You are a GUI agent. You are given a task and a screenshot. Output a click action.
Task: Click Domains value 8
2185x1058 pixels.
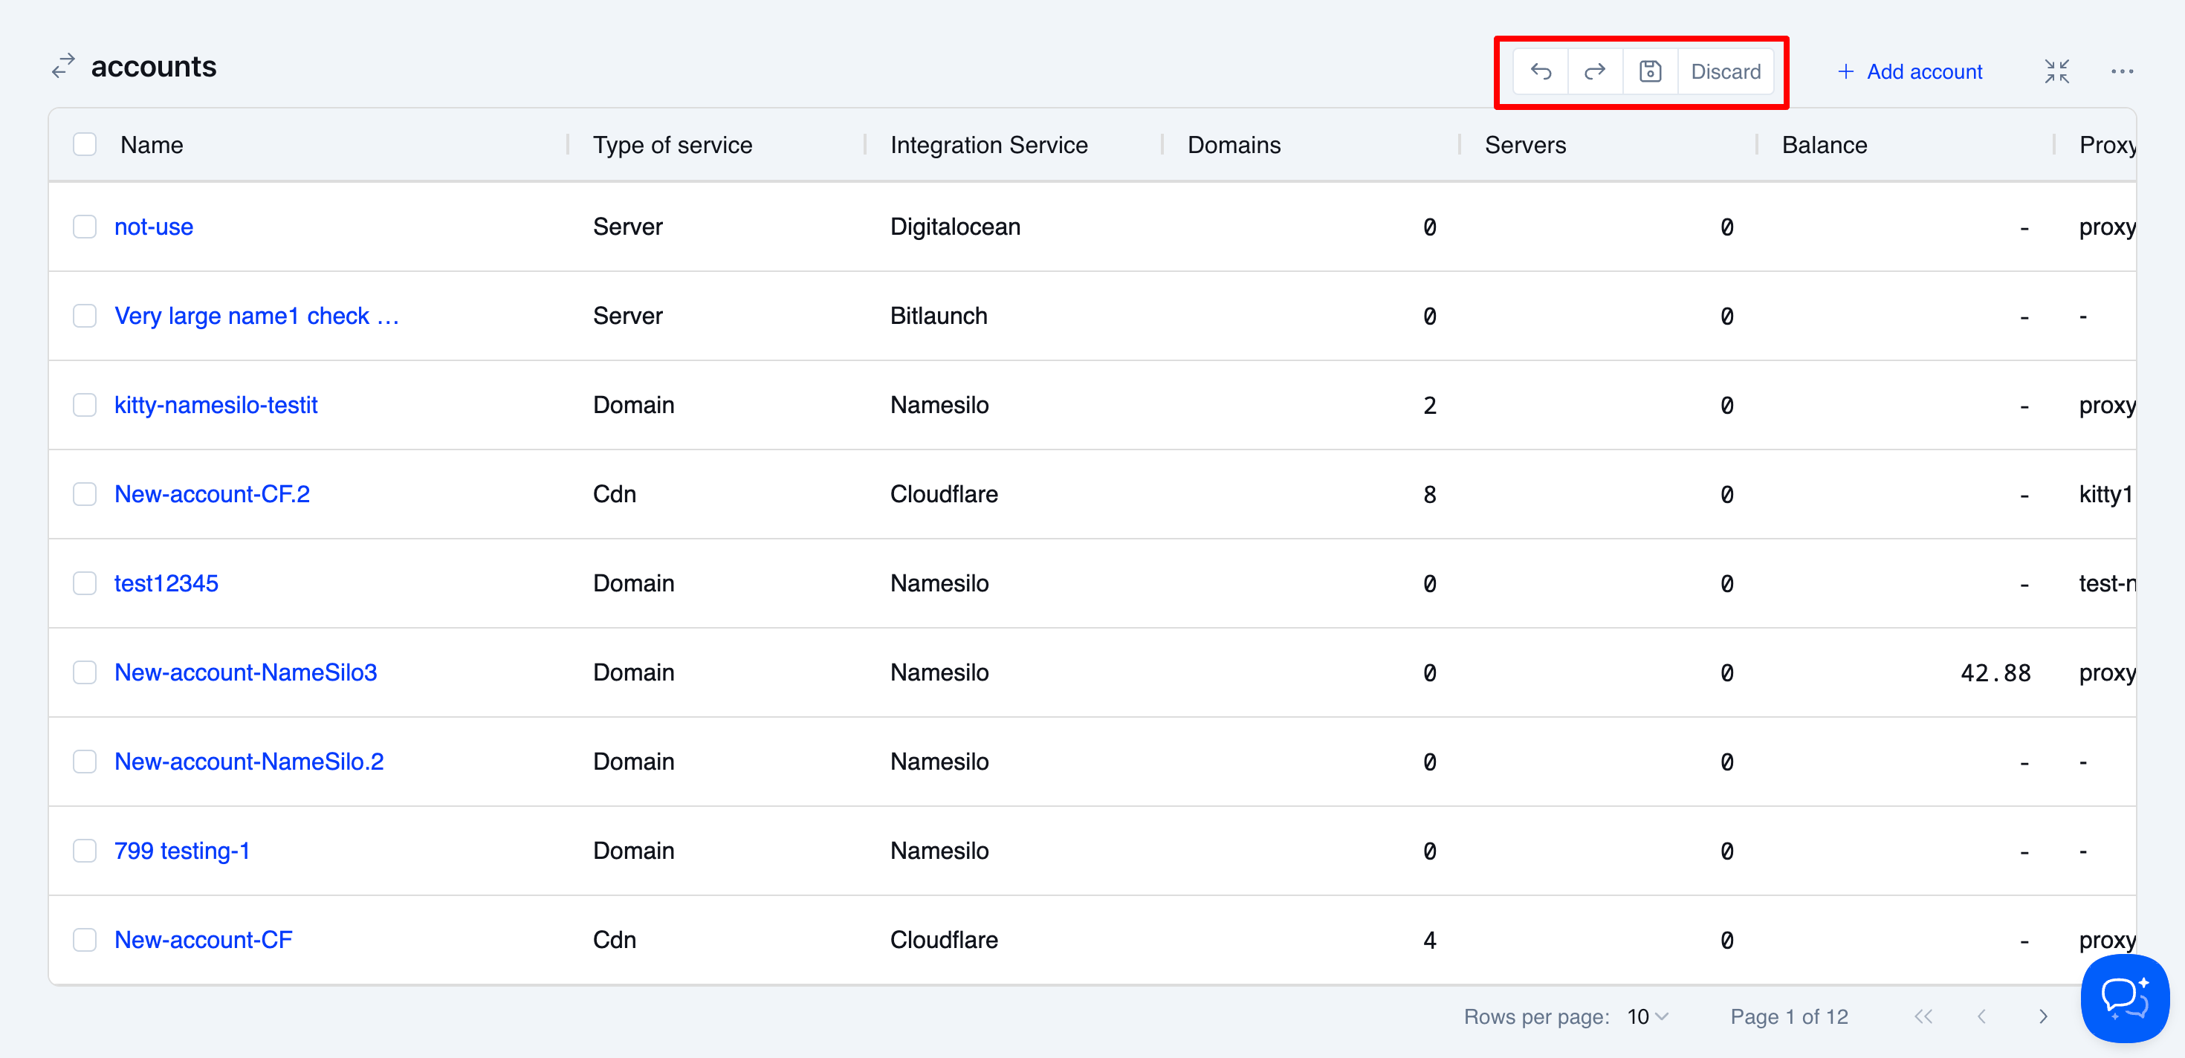pyautogui.click(x=1429, y=494)
